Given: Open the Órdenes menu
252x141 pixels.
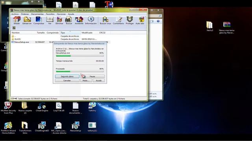Looking at the screenshot, I should (x=25, y=14).
